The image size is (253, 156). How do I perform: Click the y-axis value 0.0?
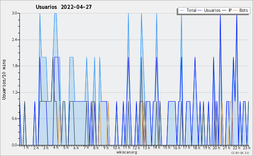point(14,145)
